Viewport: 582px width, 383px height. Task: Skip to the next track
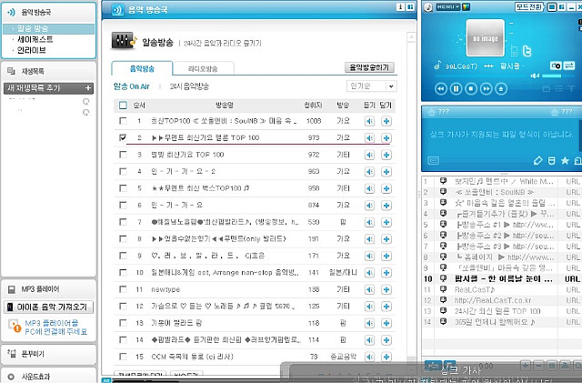pyautogui.click(x=487, y=89)
